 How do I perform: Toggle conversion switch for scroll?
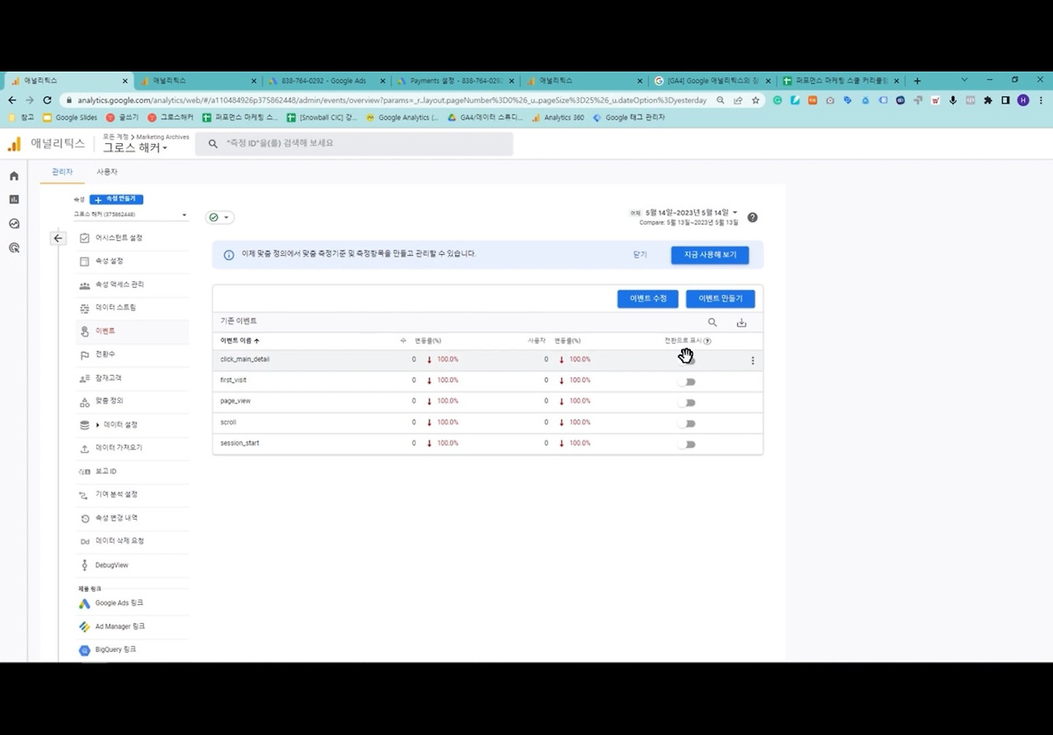(x=687, y=423)
